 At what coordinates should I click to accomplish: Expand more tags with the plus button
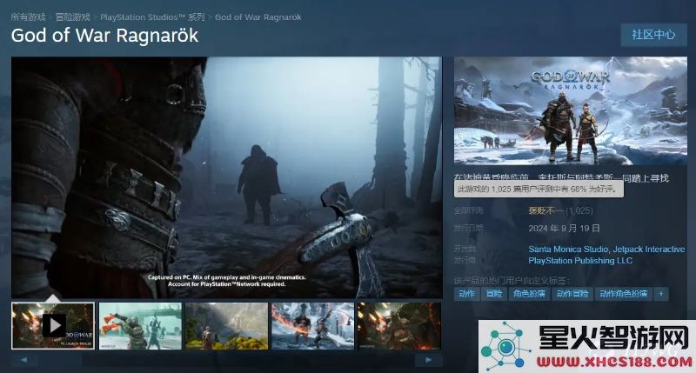click(x=661, y=294)
